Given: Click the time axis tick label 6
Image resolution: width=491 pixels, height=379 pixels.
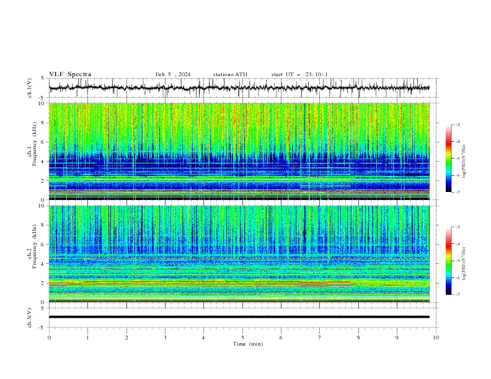Looking at the screenshot, I should point(281,338).
